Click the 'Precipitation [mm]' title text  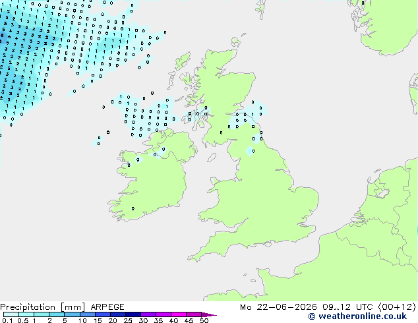pyautogui.click(x=43, y=307)
